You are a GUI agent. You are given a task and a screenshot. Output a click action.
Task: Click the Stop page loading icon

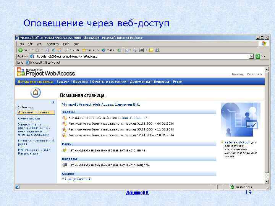pyautogui.click(x=47, y=50)
